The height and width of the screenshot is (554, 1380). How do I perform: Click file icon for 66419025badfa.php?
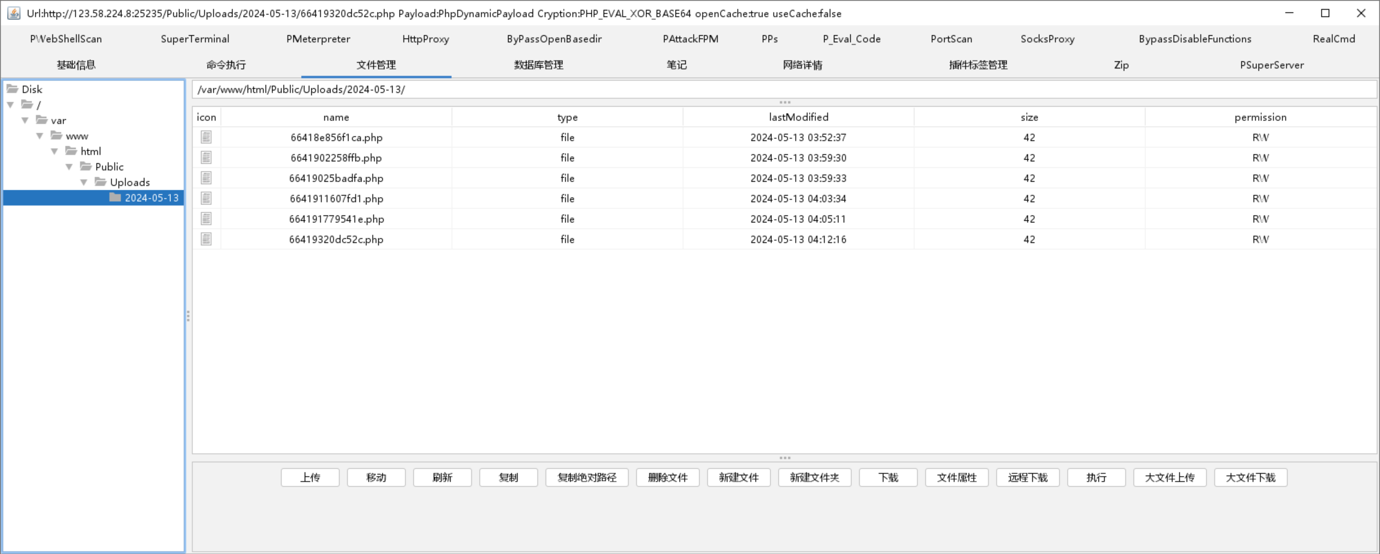(206, 178)
